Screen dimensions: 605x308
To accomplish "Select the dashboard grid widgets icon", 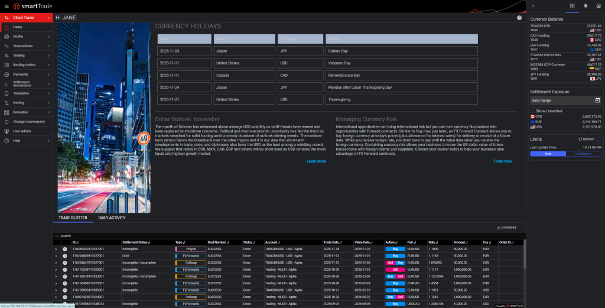I will 572,6.
